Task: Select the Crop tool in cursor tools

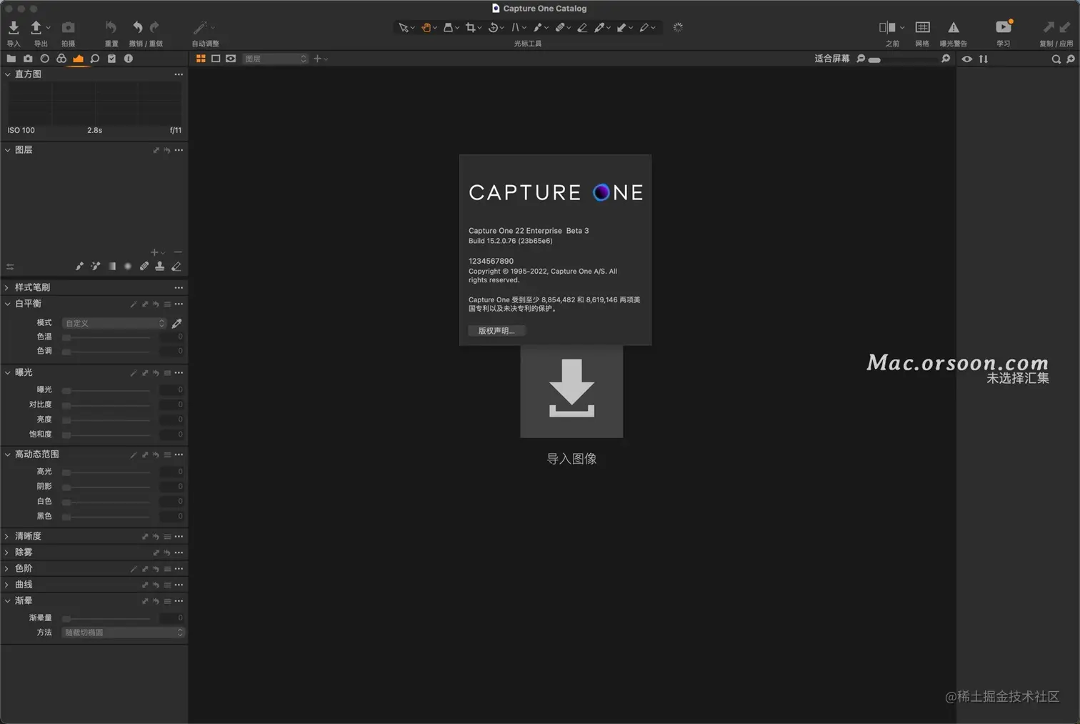Action: (x=470, y=28)
